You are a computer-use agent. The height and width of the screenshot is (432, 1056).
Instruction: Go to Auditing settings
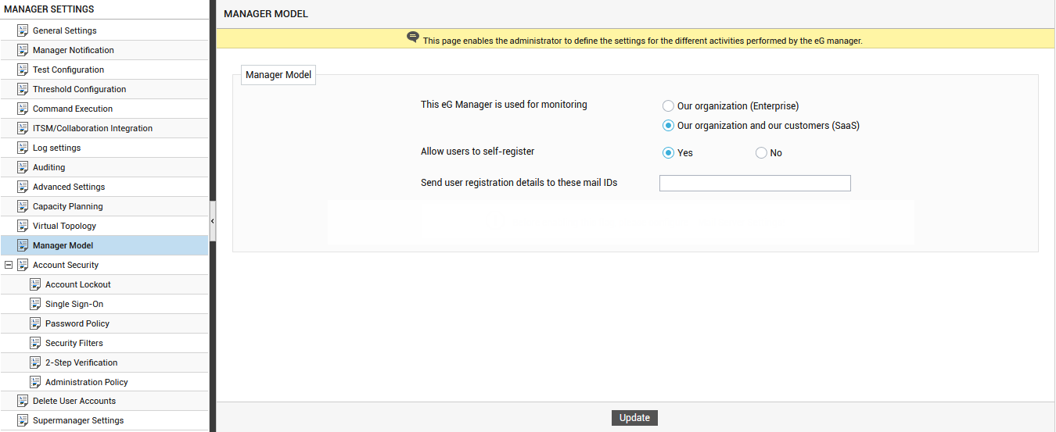coord(48,167)
